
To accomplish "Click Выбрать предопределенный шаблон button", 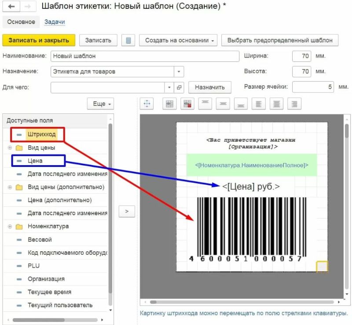I will (280, 40).
